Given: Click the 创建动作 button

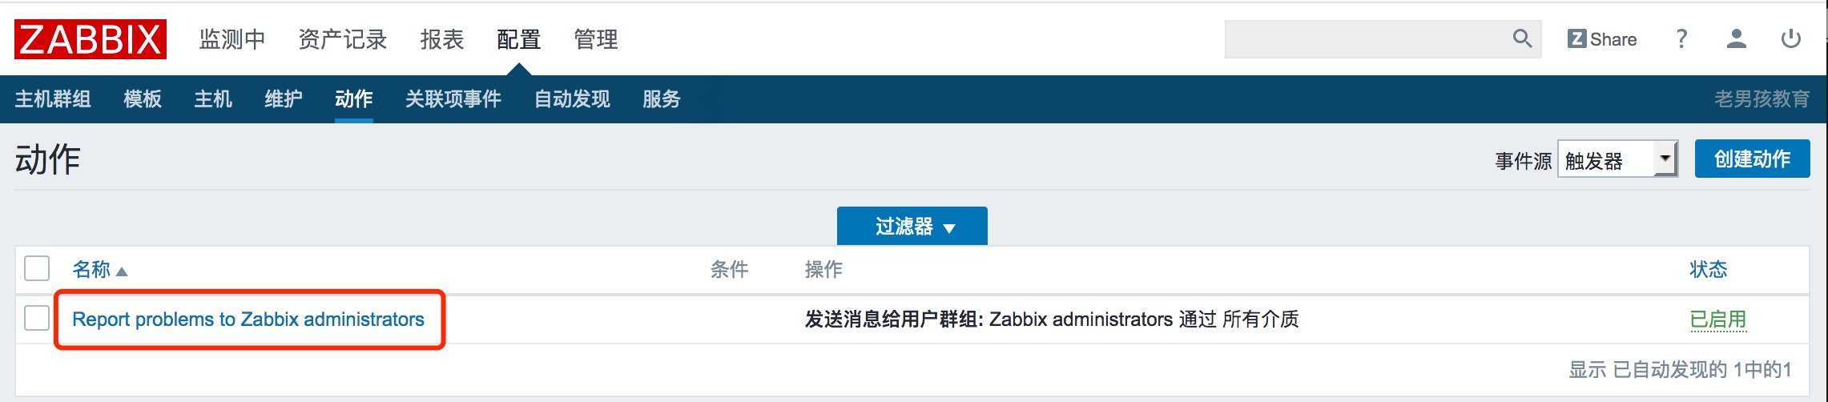Looking at the screenshot, I should click(1752, 159).
